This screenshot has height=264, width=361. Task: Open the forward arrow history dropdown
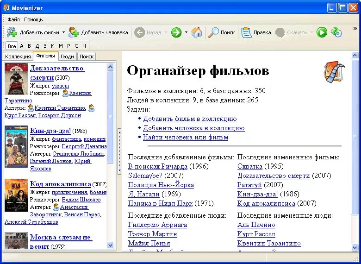[x=186, y=32]
